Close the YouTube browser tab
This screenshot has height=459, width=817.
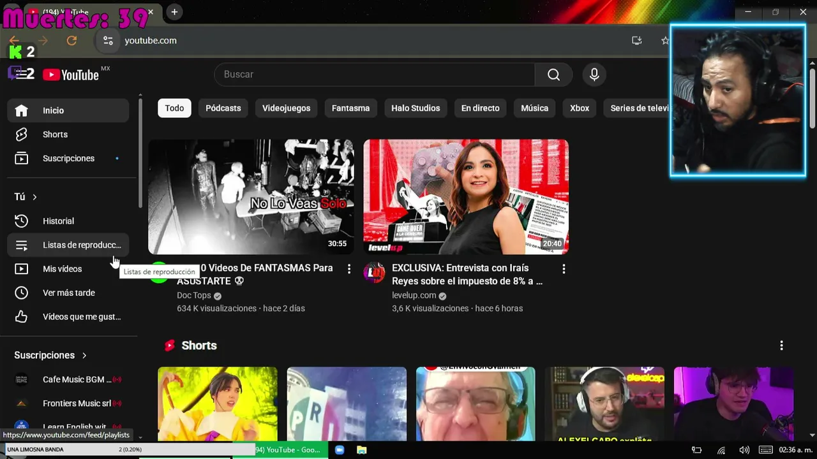coord(151,11)
